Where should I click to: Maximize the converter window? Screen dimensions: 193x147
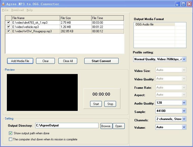click(x=183, y=4)
